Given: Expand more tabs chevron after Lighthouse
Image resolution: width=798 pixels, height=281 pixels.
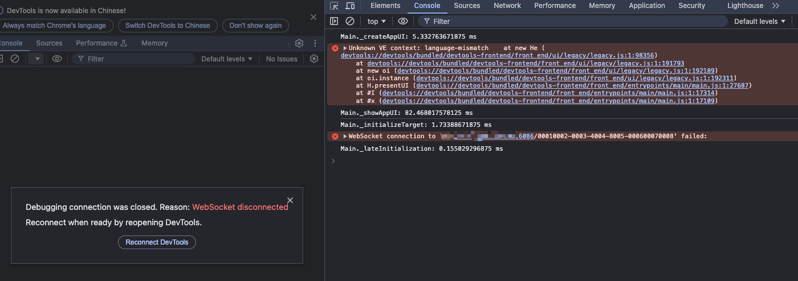Looking at the screenshot, I should [x=776, y=6].
